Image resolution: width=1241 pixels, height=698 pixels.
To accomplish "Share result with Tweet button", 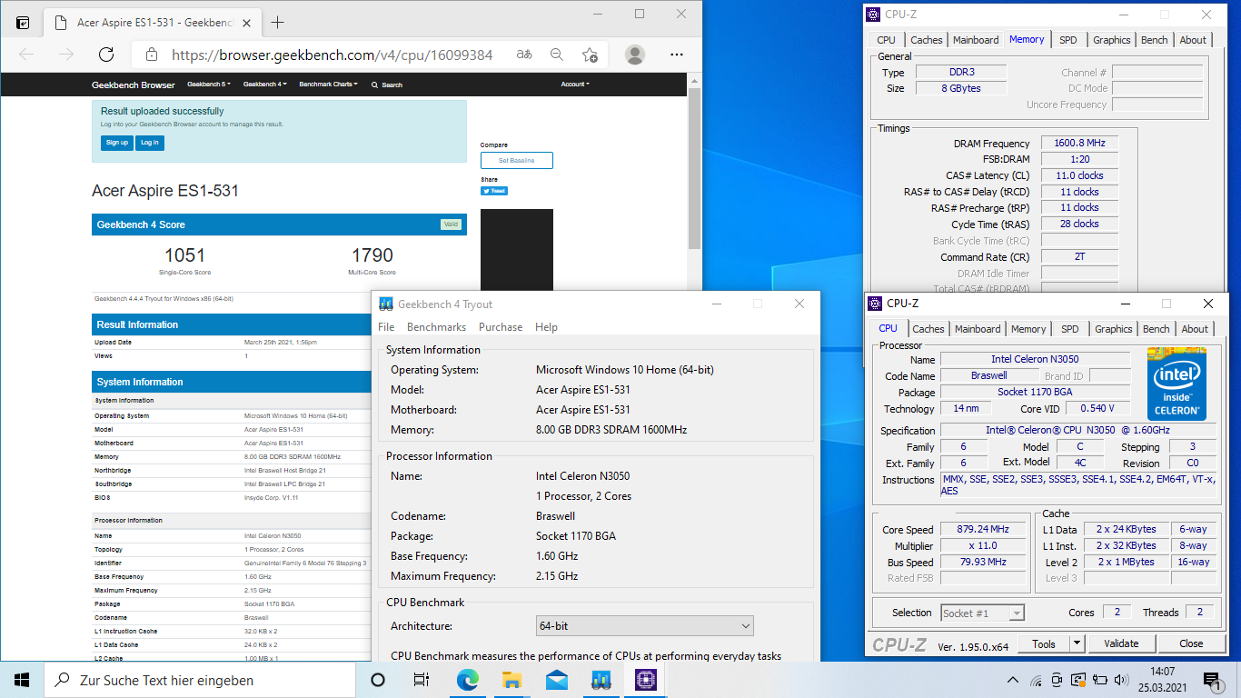I will coord(494,191).
